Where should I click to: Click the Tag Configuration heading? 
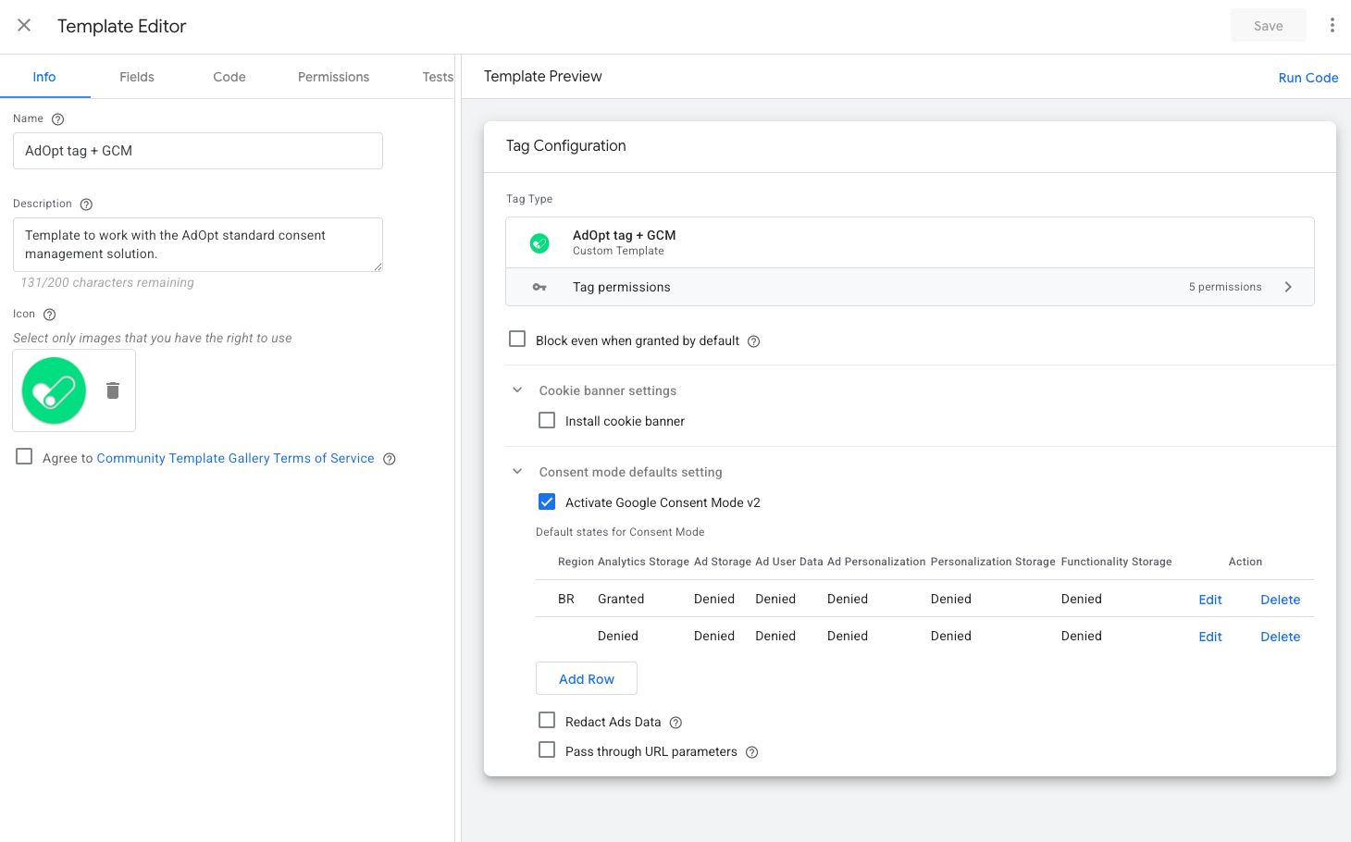click(565, 145)
